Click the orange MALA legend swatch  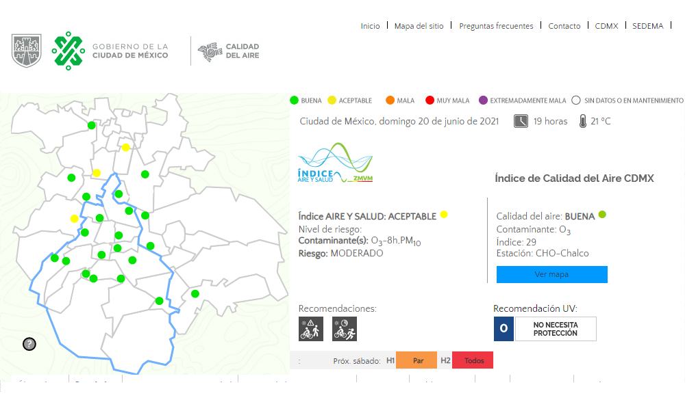pos(390,101)
